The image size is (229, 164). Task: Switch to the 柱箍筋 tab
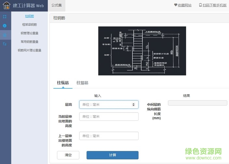(82, 83)
